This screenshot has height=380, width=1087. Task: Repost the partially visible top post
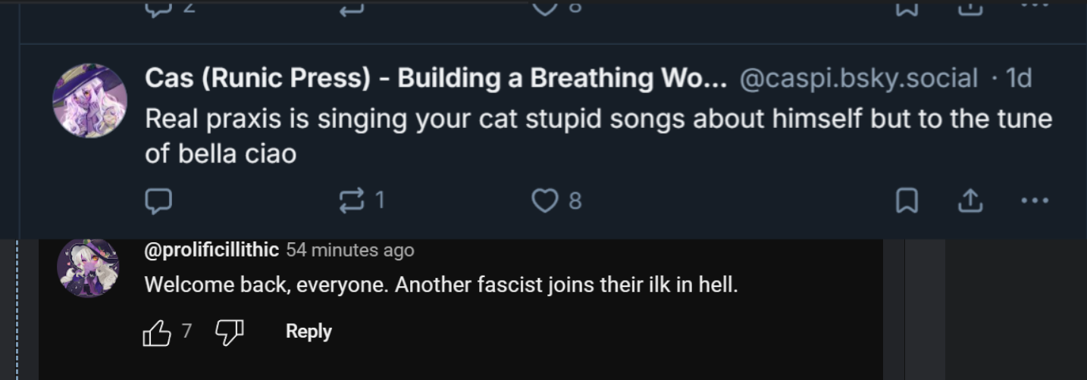click(351, 7)
